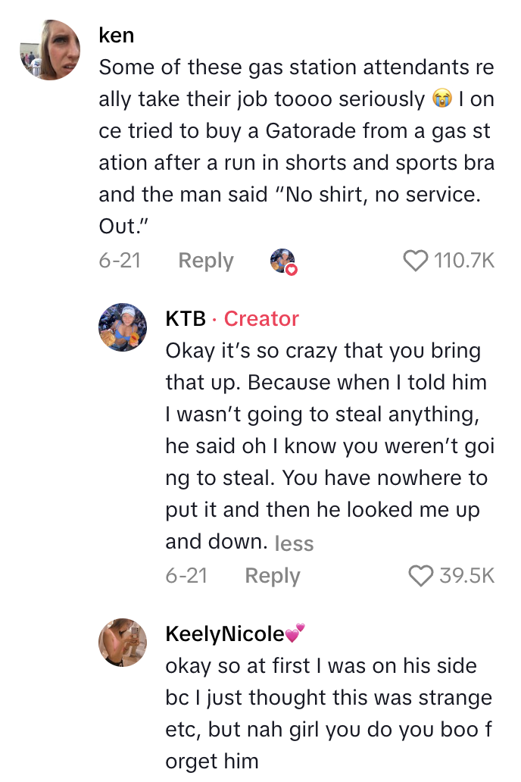This screenshot has width=521, height=782.
Task: View KeelyNicole's profile photo
Action: [123, 642]
